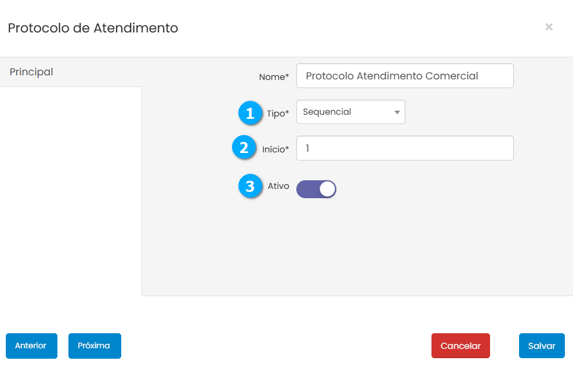The height and width of the screenshot is (368, 573).
Task: Save the protocol with Salvar
Action: (x=542, y=346)
